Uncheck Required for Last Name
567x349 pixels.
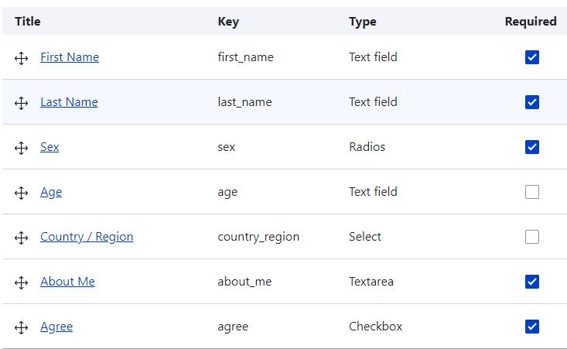532,102
